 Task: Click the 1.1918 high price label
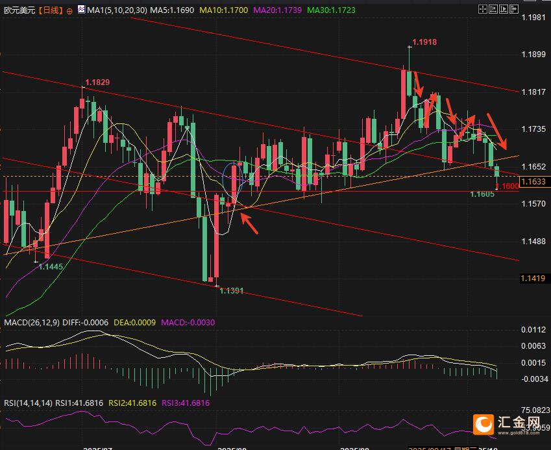pyautogui.click(x=424, y=42)
